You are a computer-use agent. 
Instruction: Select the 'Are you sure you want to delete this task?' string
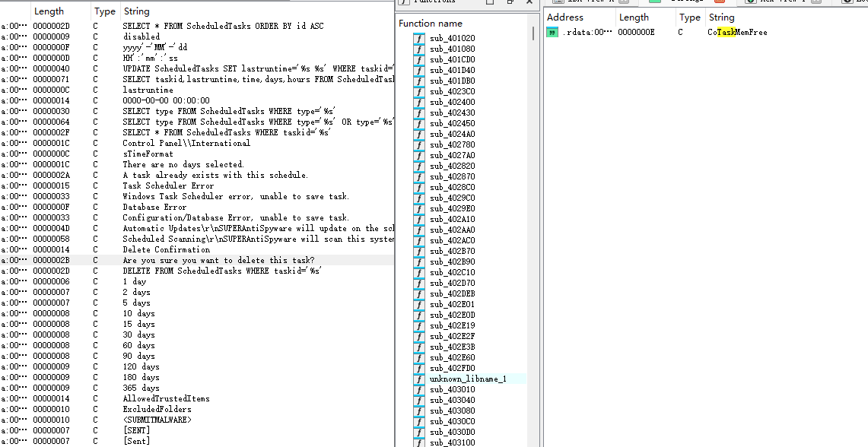click(218, 260)
